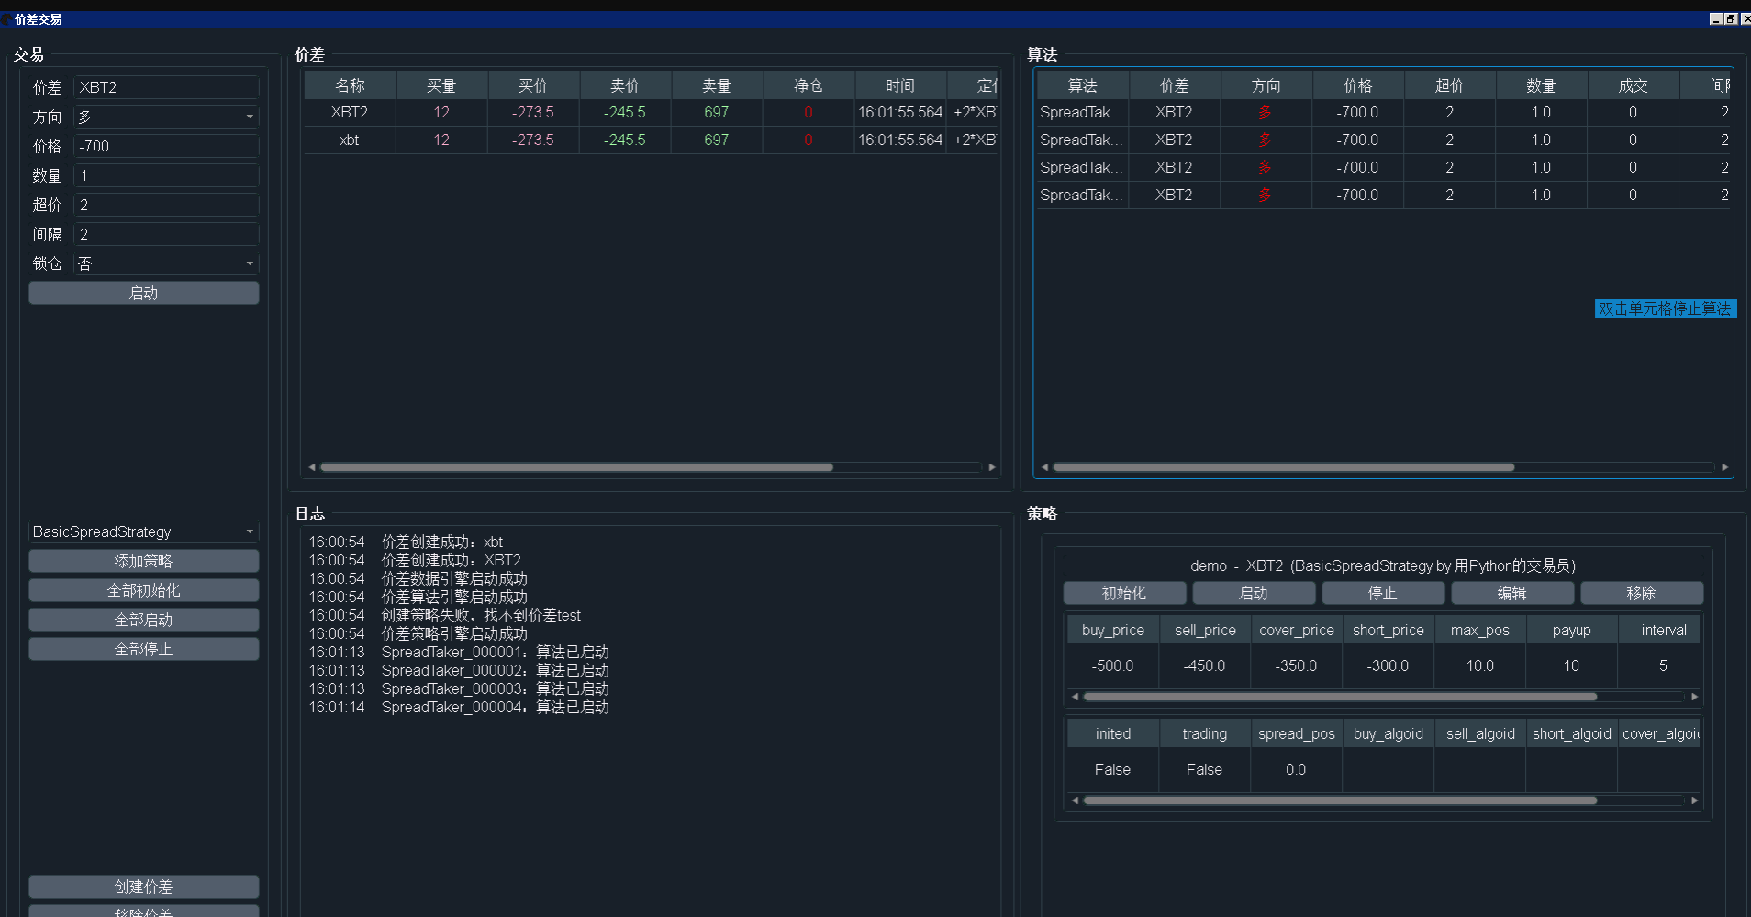Image resolution: width=1751 pixels, height=917 pixels.
Task: Click the inited variable header
Action: 1113,733
